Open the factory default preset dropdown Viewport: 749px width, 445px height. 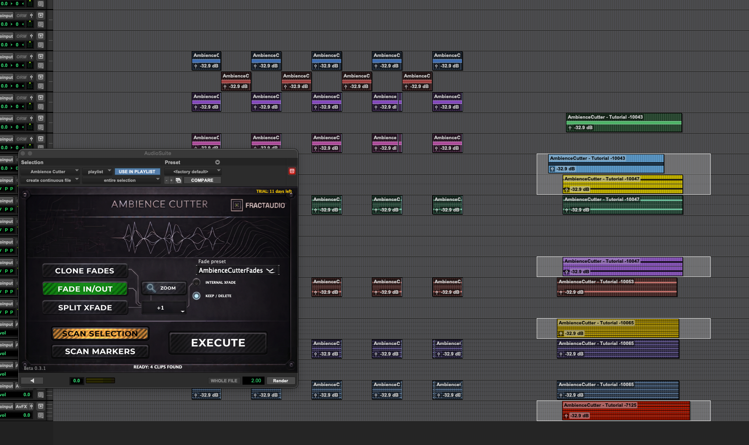pos(193,171)
